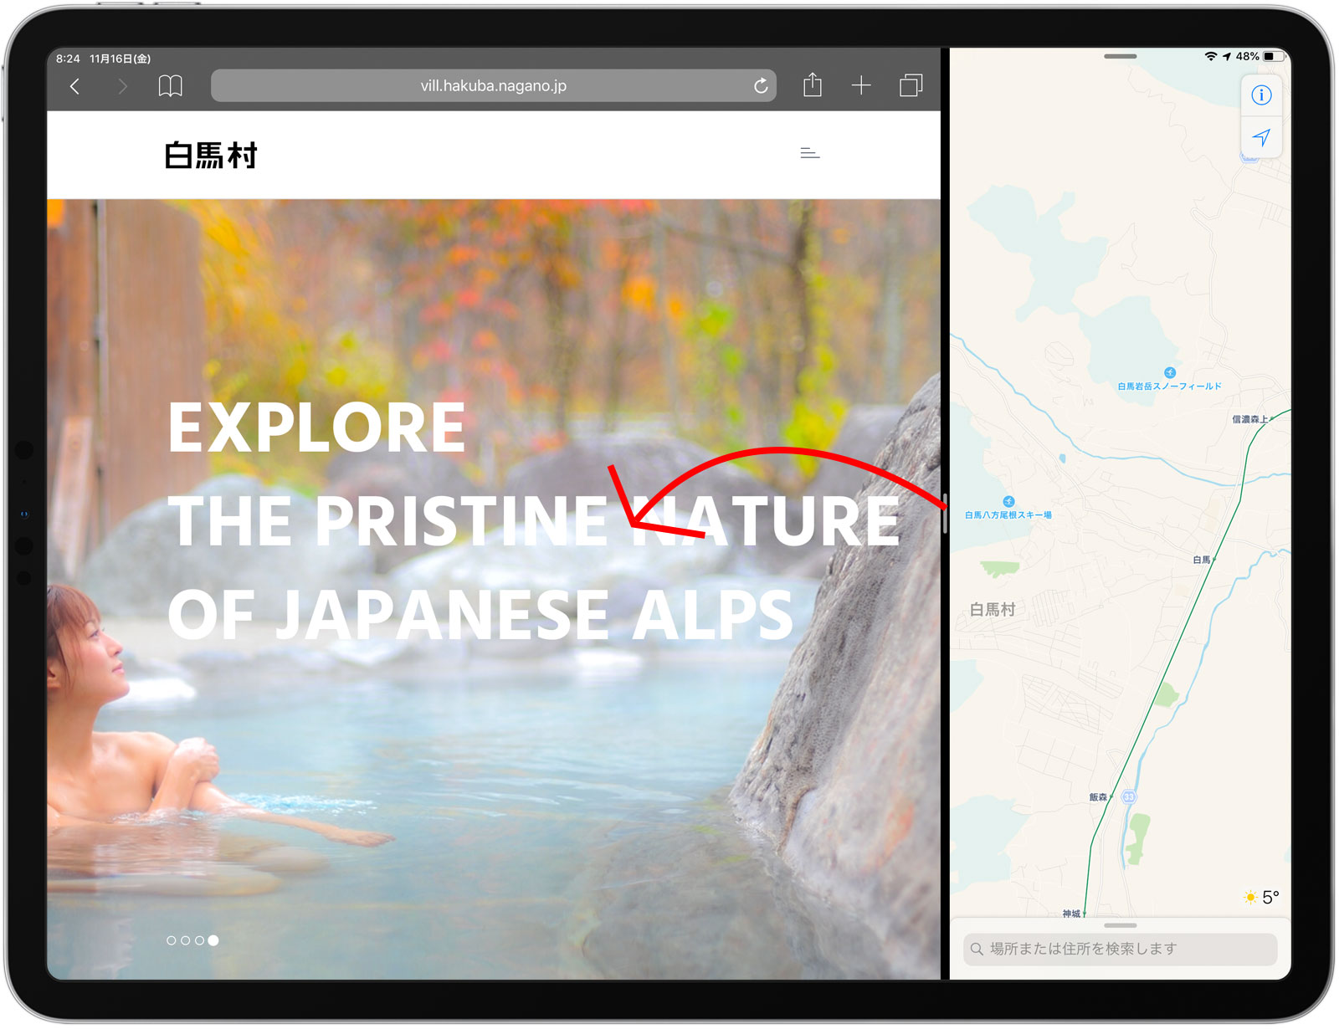The width and height of the screenshot is (1339, 1029).
Task: Tap the 白馬 station label on map
Action: [1202, 560]
